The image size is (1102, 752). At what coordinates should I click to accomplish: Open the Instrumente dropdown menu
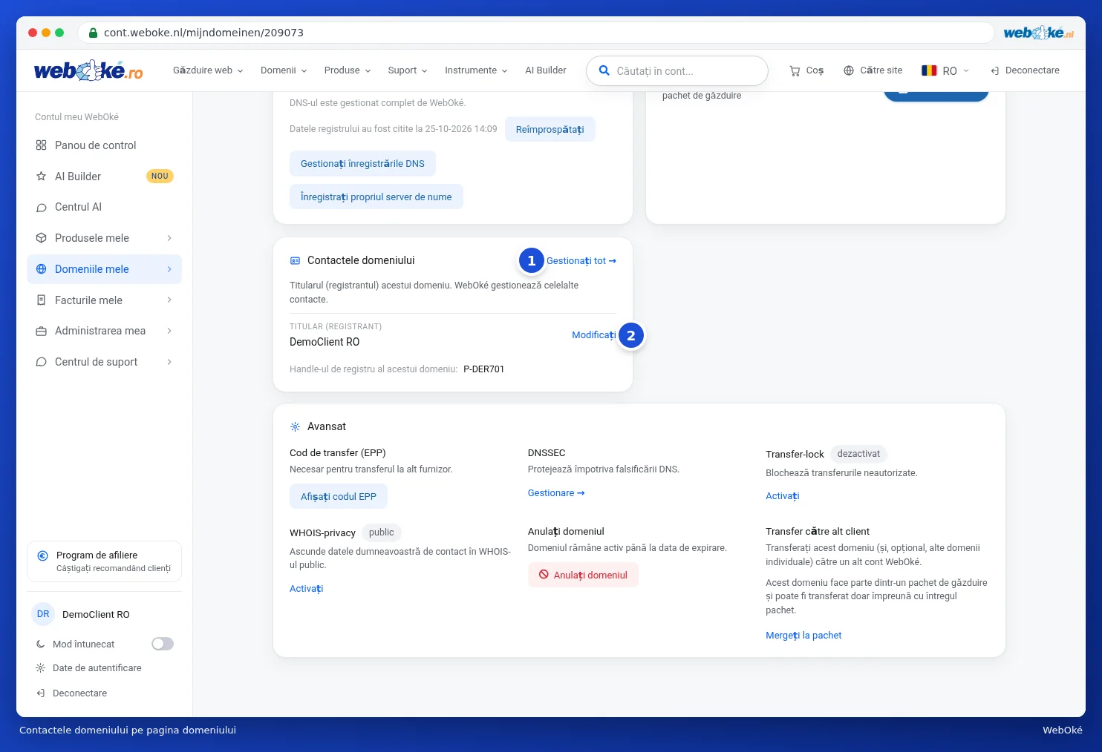click(476, 70)
